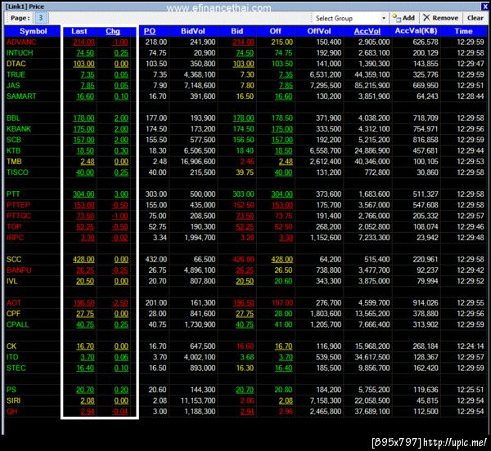Click the Last column header
491x451 pixels.
(x=79, y=31)
